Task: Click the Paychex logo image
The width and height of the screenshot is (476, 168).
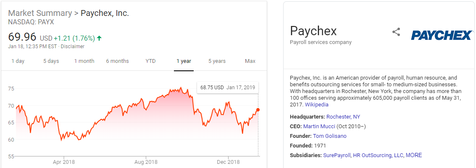Action: (441, 35)
